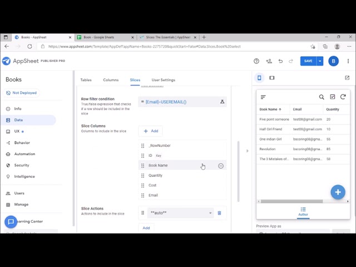
Task: Select the Slices tab
Action: click(x=135, y=80)
